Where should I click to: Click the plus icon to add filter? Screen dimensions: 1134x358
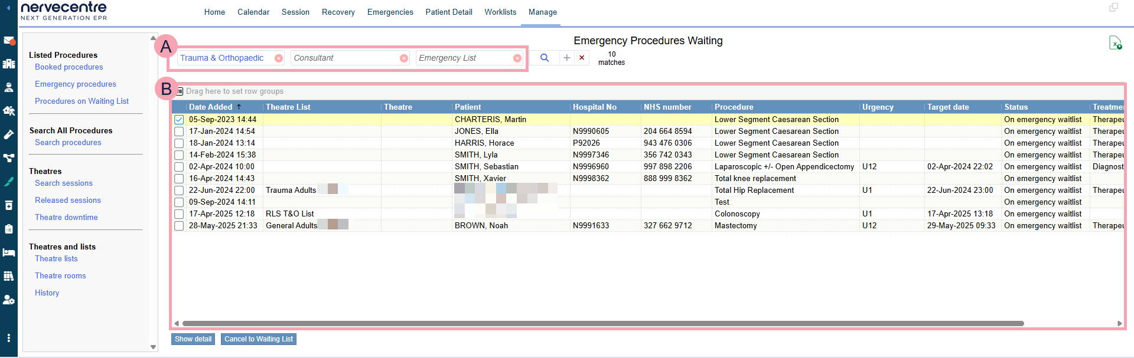(x=566, y=58)
